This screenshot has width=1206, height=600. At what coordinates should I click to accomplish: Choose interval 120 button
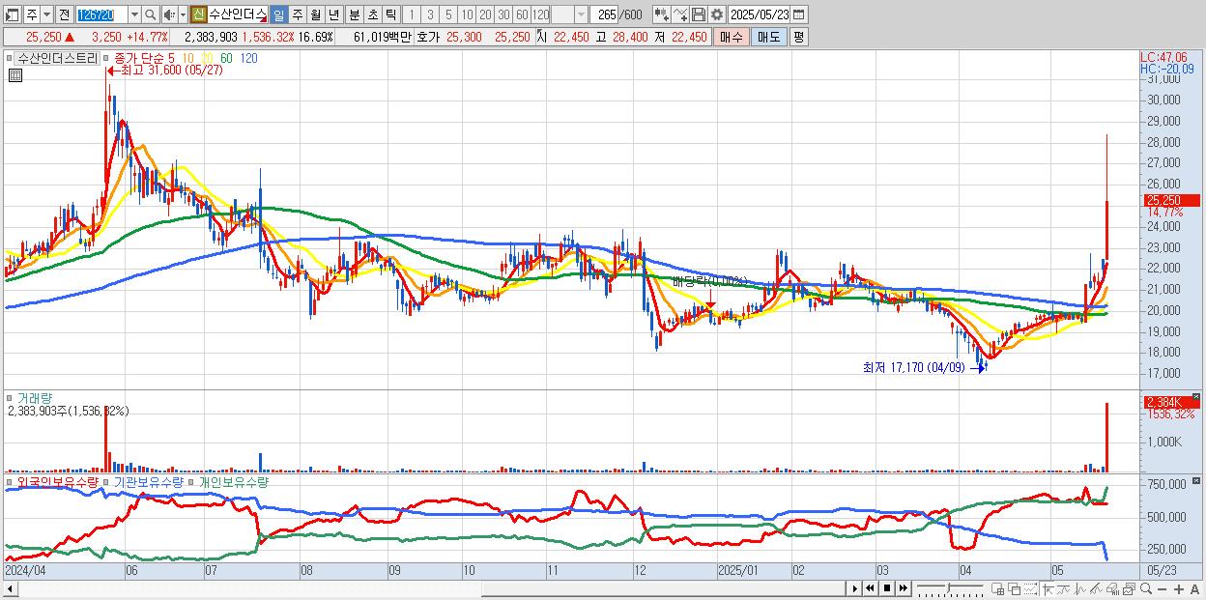541,14
